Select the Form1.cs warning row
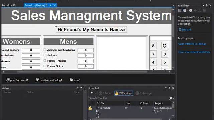 (x=130, y=112)
